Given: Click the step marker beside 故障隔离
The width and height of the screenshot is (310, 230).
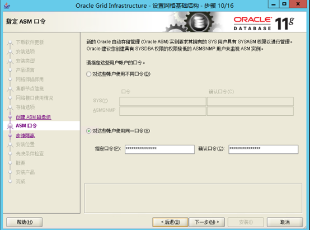Looking at the screenshot, I should (10, 135).
